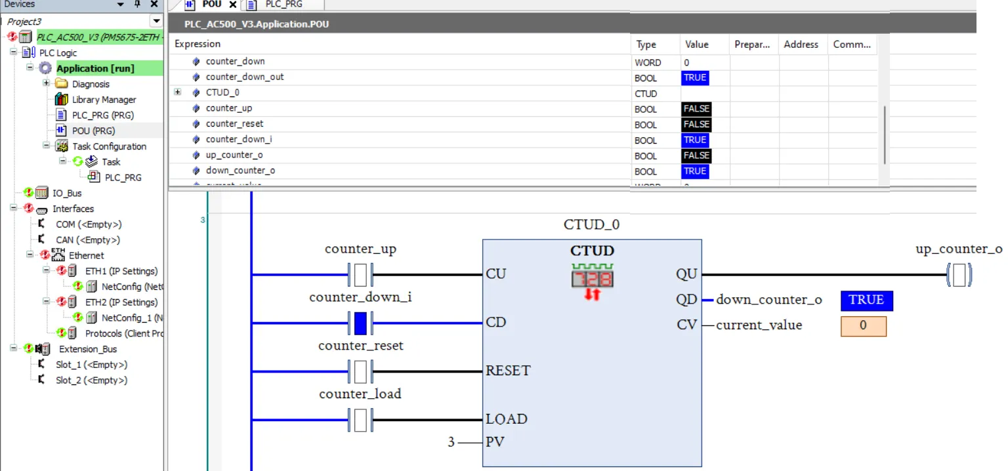
Task: Select the CTUD function block body
Action: tap(592, 353)
